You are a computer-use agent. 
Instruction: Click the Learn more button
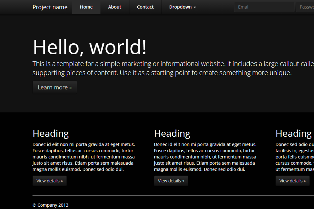(x=54, y=87)
